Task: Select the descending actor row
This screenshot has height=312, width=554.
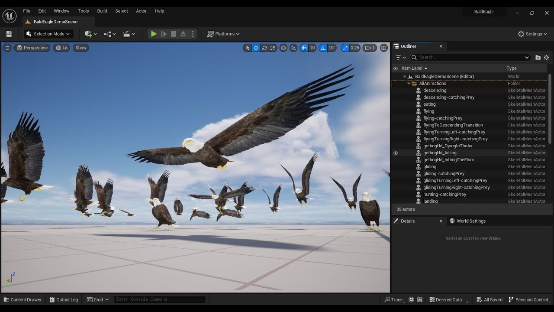Action: [x=469, y=91]
